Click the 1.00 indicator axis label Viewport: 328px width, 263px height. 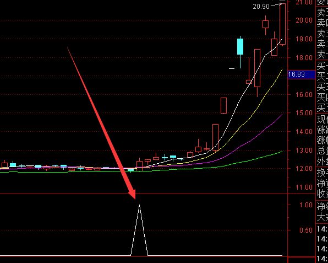306,205
